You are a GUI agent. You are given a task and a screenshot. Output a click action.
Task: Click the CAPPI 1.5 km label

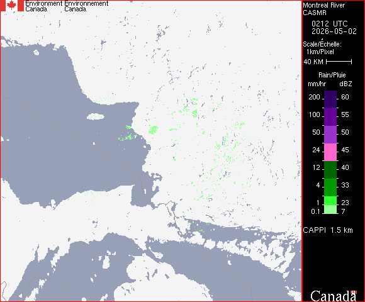tap(328, 230)
